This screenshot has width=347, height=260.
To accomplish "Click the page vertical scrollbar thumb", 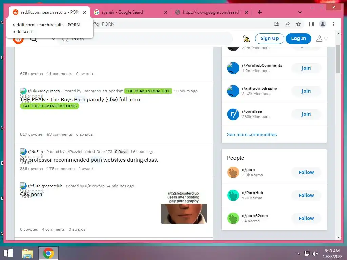I will point(338,59).
